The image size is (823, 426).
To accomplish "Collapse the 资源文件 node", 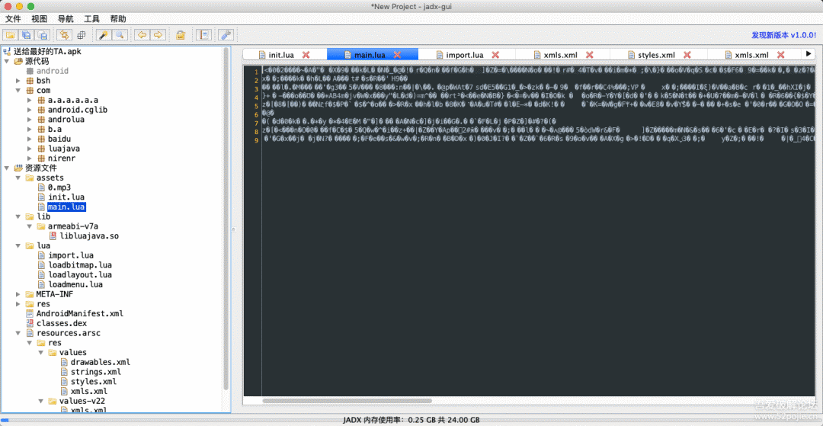I will tap(7, 168).
